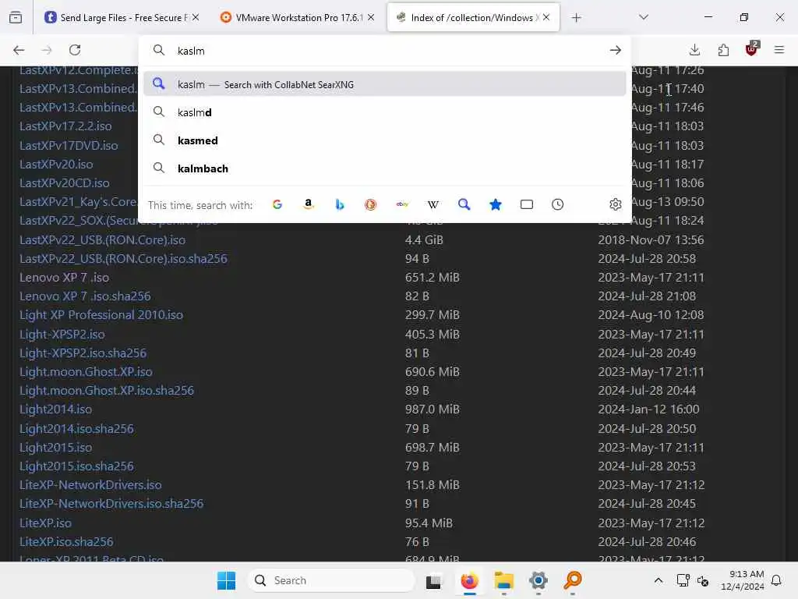Switch to VMware Workstation Pro 17.6.1 tab
798x599 pixels.
298,18
